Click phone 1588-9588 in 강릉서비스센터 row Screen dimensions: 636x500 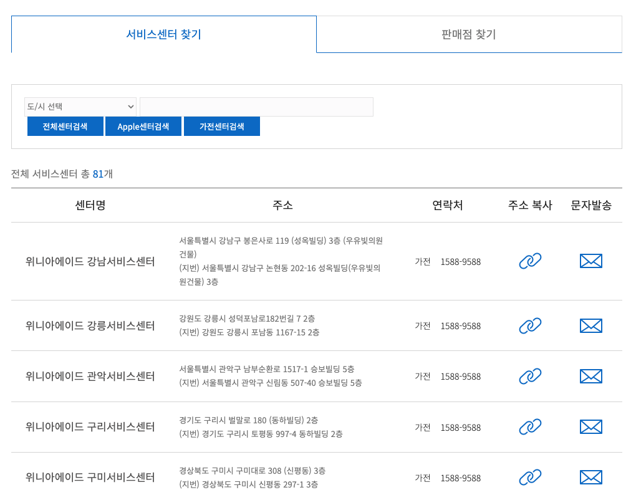461,326
